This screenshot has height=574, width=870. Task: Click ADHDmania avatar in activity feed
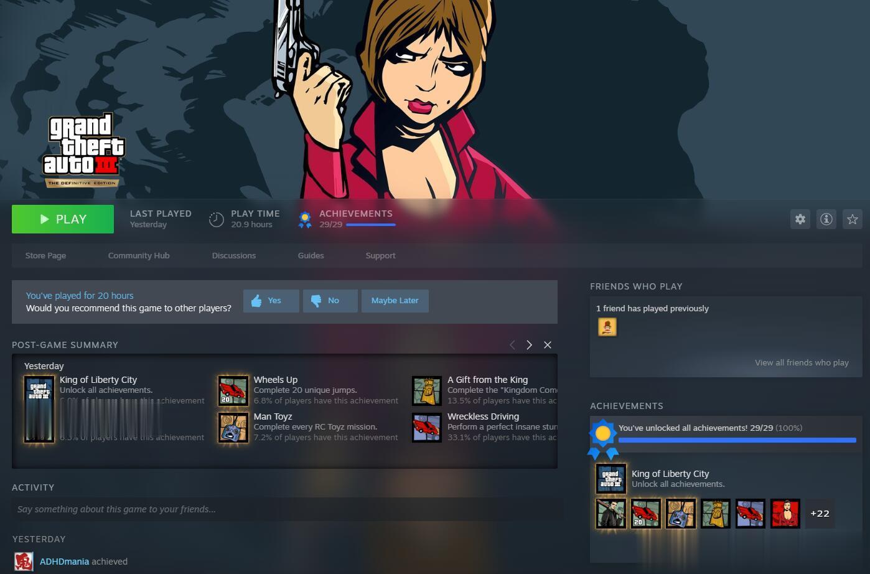[24, 562]
